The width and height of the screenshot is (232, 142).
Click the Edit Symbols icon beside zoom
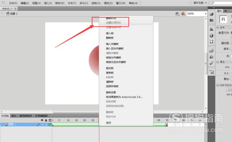tap(183, 14)
